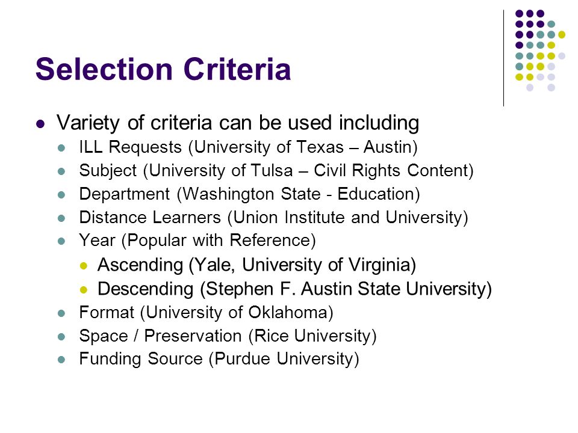
Task: Select the Distance Learners bullet text
Action: (x=273, y=217)
